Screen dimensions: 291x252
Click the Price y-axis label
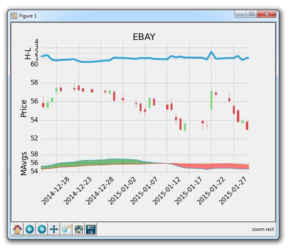pos(24,108)
